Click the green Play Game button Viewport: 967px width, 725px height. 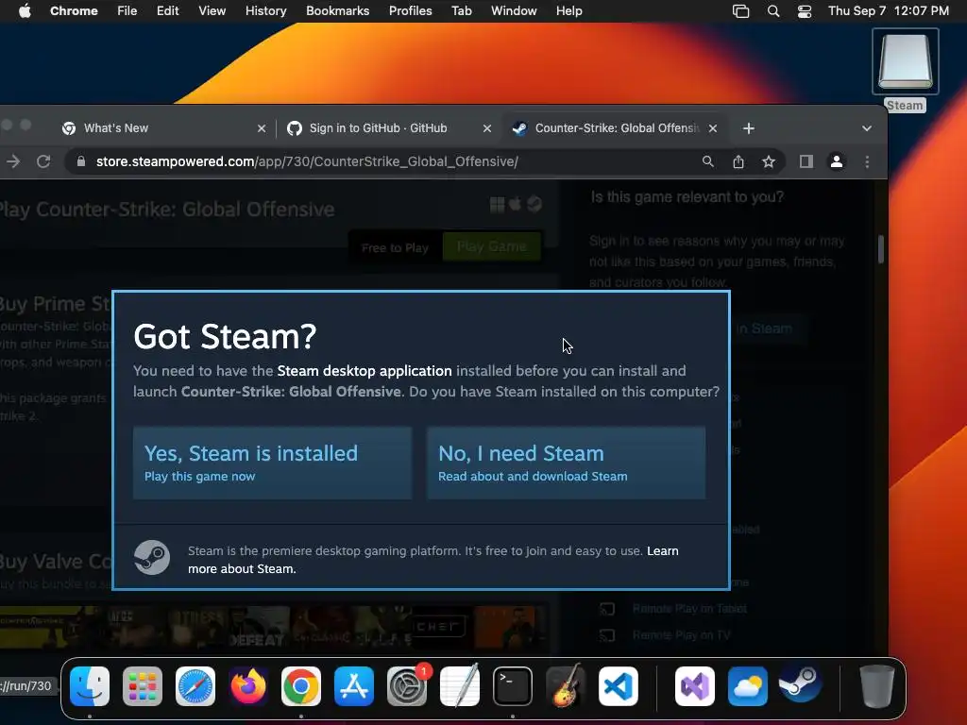[491, 246]
